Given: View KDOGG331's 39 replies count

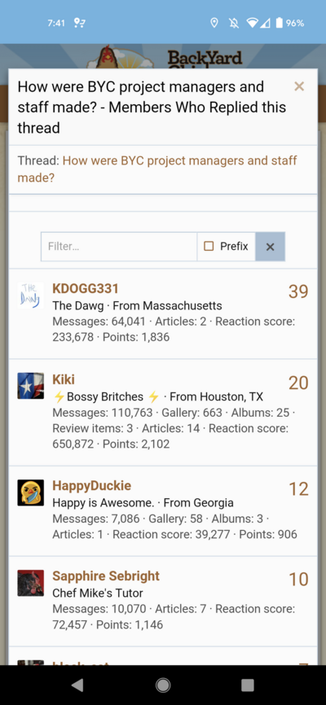Looking at the screenshot, I should tap(298, 291).
